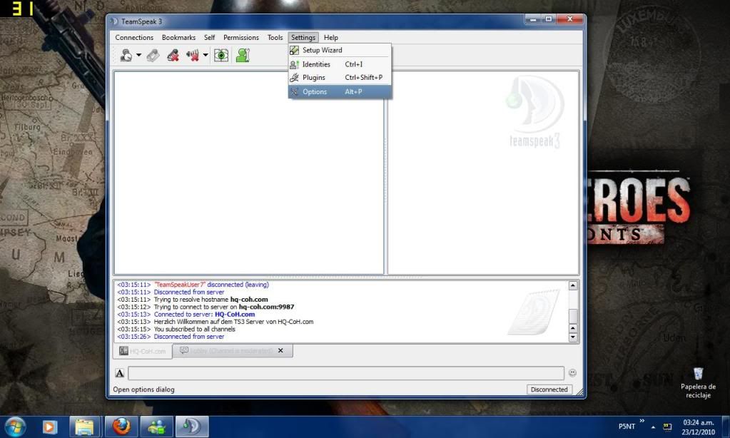Click the 'Disconnected from server' log line at 03:15:26
730x438 pixels.
(171, 337)
